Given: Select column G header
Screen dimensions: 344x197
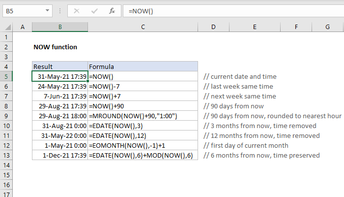Looking at the screenshot, I should coord(327,27).
